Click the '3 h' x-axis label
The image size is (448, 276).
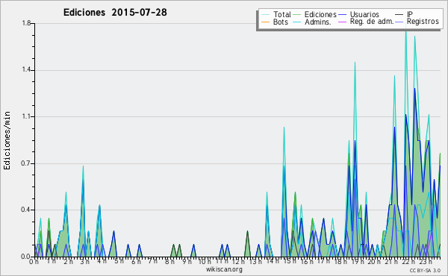84,261
